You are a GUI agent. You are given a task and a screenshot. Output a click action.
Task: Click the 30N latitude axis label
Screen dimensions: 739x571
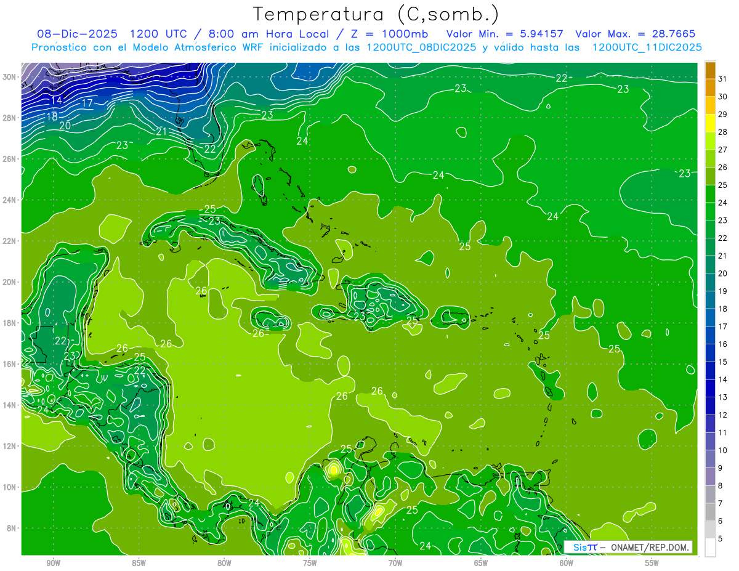click(9, 77)
